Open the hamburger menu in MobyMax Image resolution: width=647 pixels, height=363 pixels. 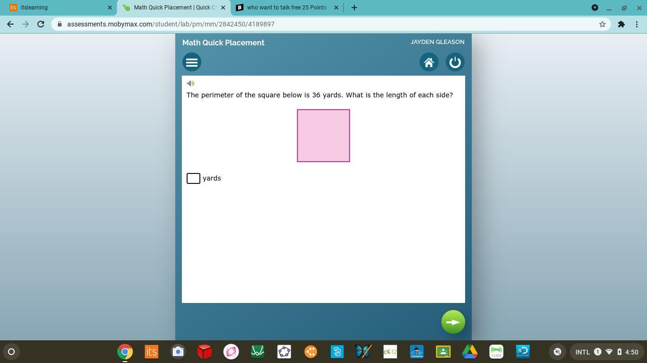point(192,62)
